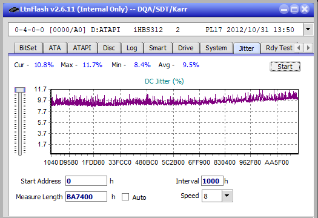Select the Smart tab
Image resolution: width=318 pixels, height=218 pixels.
click(157, 48)
